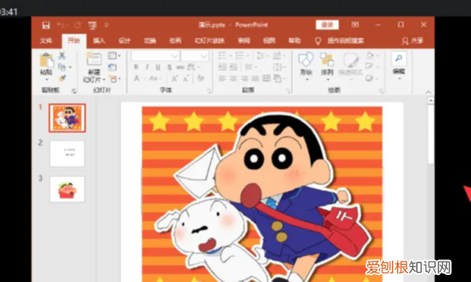Select slide 3 thumbnail
The image size is (471, 282).
click(68, 190)
